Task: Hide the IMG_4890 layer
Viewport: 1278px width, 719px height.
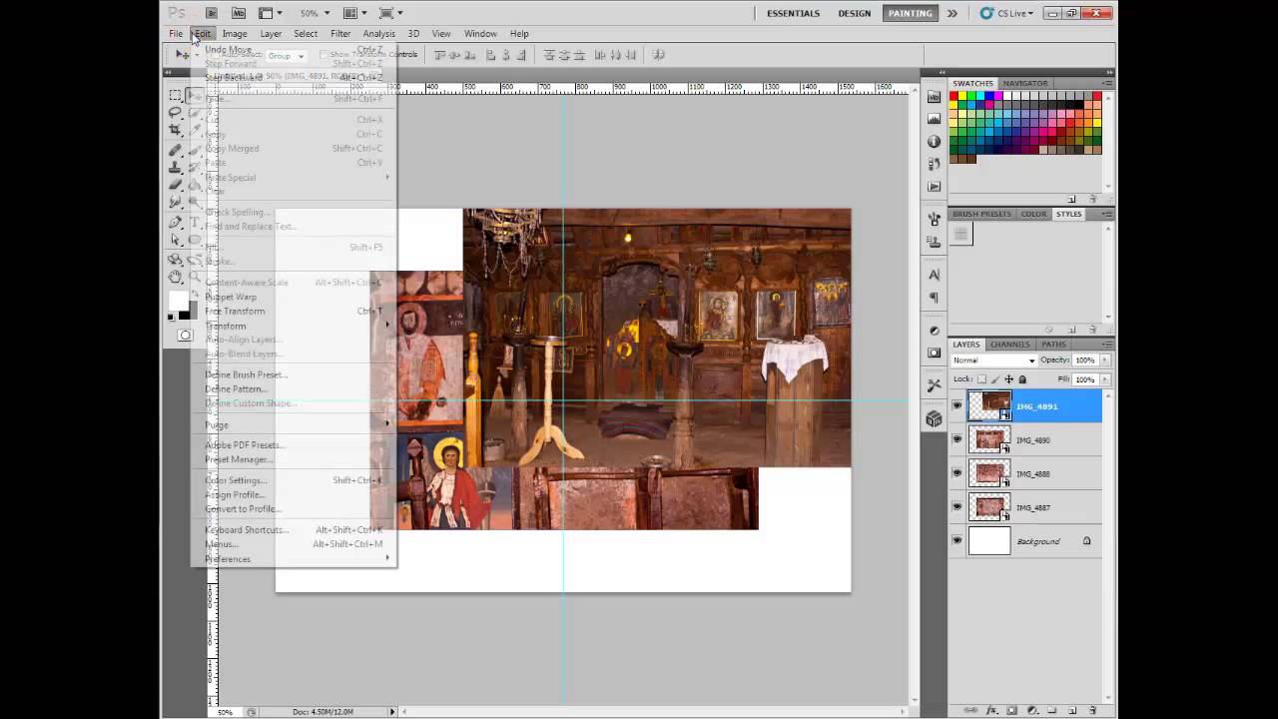Action: 958,439
